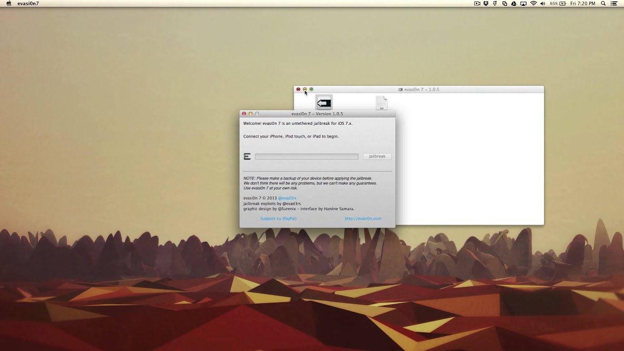This screenshot has height=351, width=624.
Task: Minimize the evasi0n 7 Version 1.0.5 window
Action: [x=251, y=114]
